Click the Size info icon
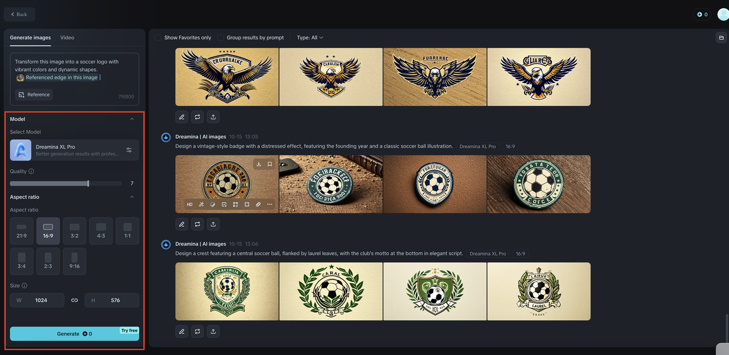Screen dimensions: 729x355 pos(24,286)
